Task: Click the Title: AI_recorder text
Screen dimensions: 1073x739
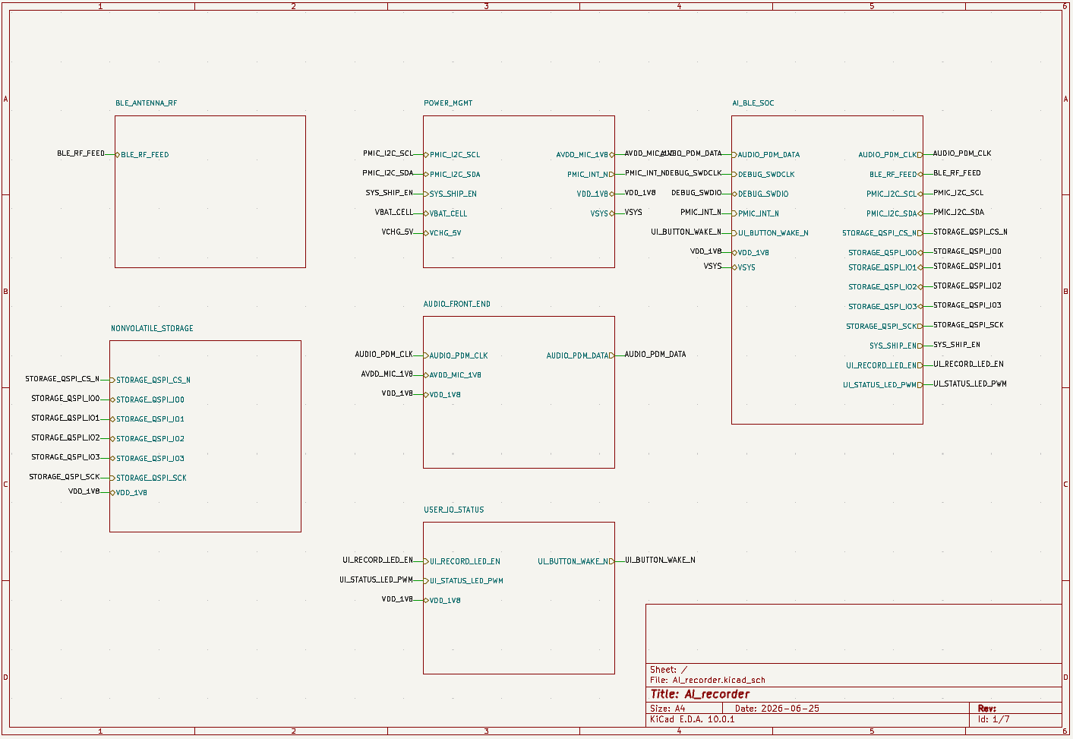Action: coord(699,694)
